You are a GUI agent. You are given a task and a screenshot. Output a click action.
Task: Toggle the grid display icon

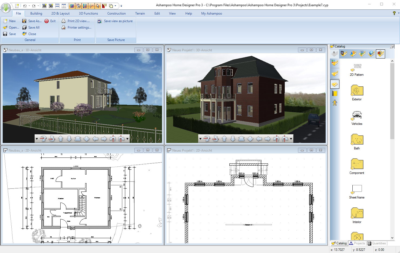pyautogui.click(x=72, y=6)
